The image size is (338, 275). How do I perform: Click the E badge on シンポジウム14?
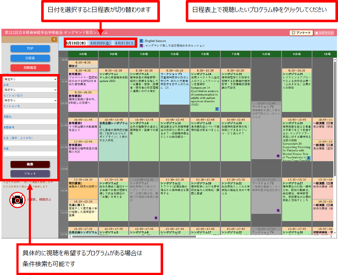(x=217, y=109)
